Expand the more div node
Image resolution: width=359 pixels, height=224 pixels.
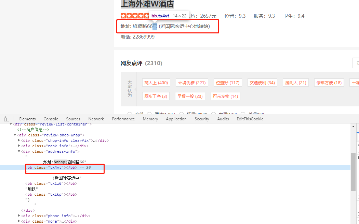click(x=19, y=221)
